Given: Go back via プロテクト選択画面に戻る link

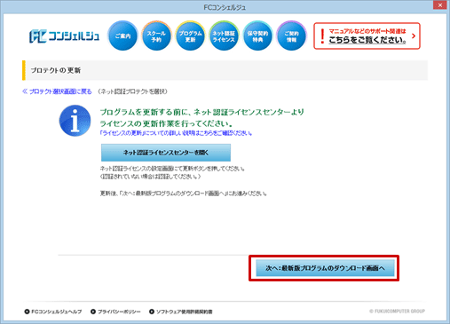Looking at the screenshot, I should coord(57,91).
